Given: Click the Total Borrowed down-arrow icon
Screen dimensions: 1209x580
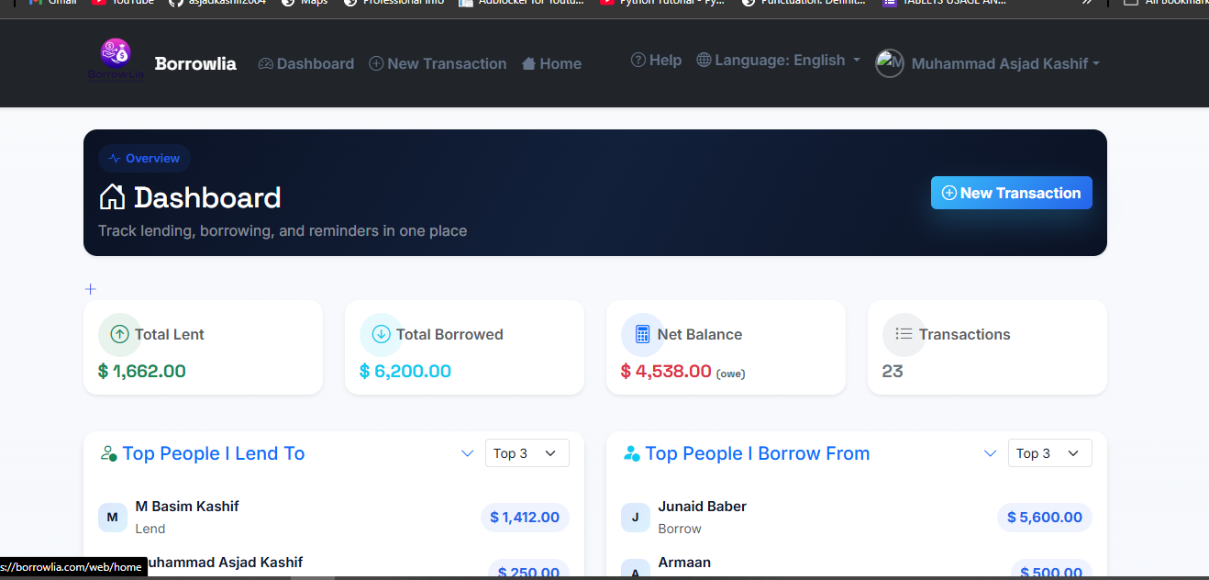Looking at the screenshot, I should [381, 335].
